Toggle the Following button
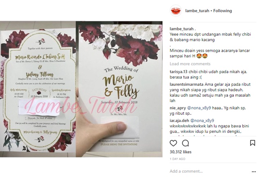 coord(223,11)
